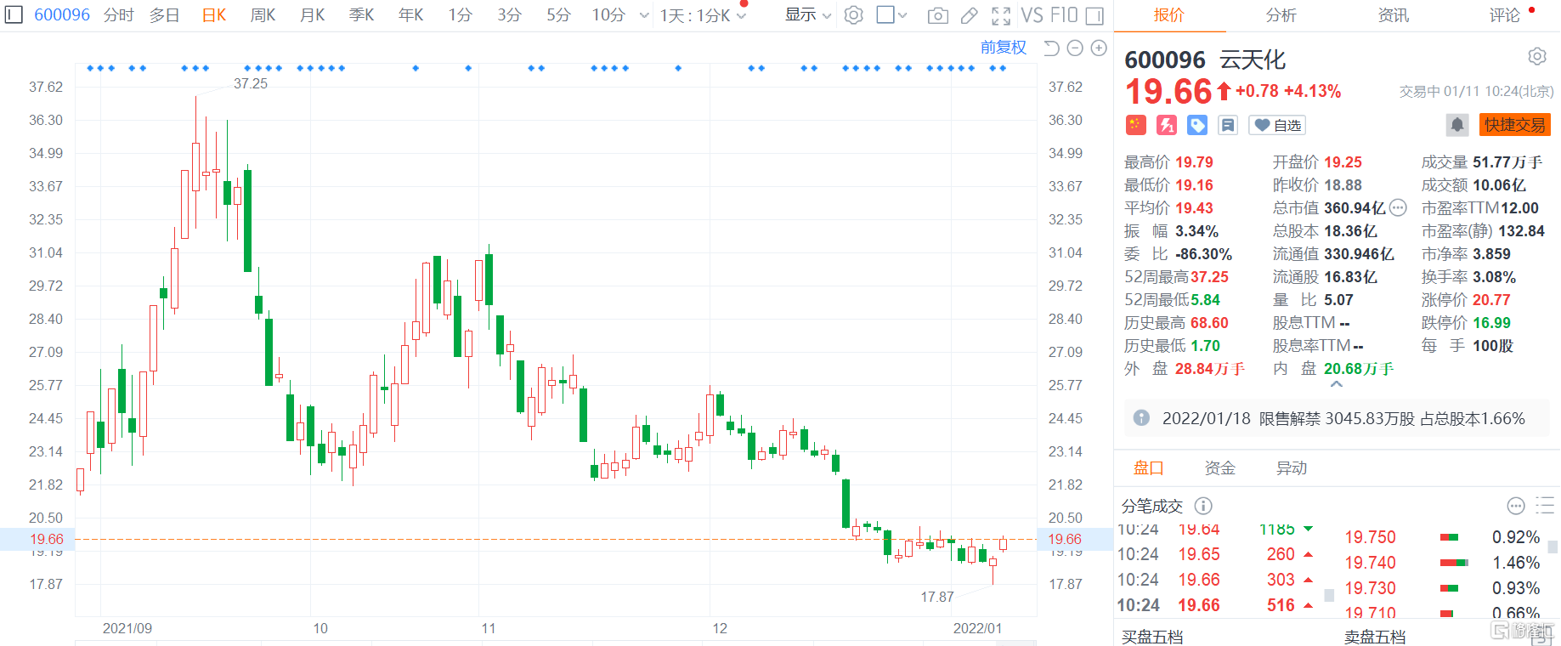Toggle the right side panel icon
The height and width of the screenshot is (646, 1561).
(x=1095, y=15)
